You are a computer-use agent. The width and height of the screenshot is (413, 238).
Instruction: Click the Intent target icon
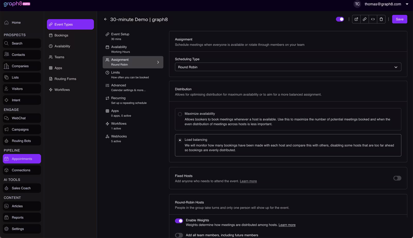(6, 100)
